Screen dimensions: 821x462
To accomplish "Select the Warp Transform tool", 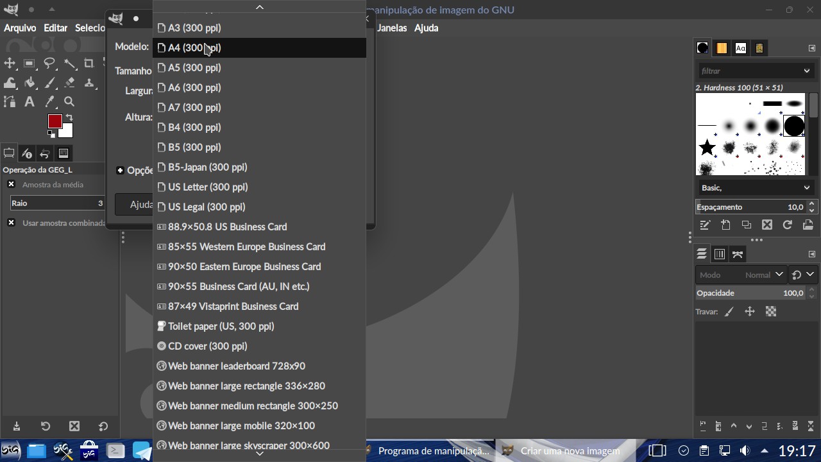I will [10, 83].
